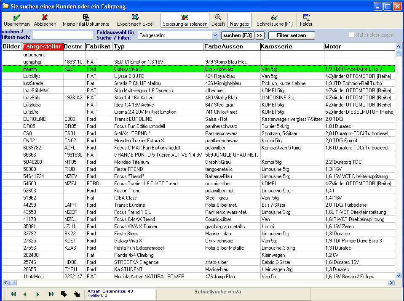The width and height of the screenshot is (404, 301).
Task: Open the Fahrgestellnr field selection dropdown
Action: click(x=215, y=35)
